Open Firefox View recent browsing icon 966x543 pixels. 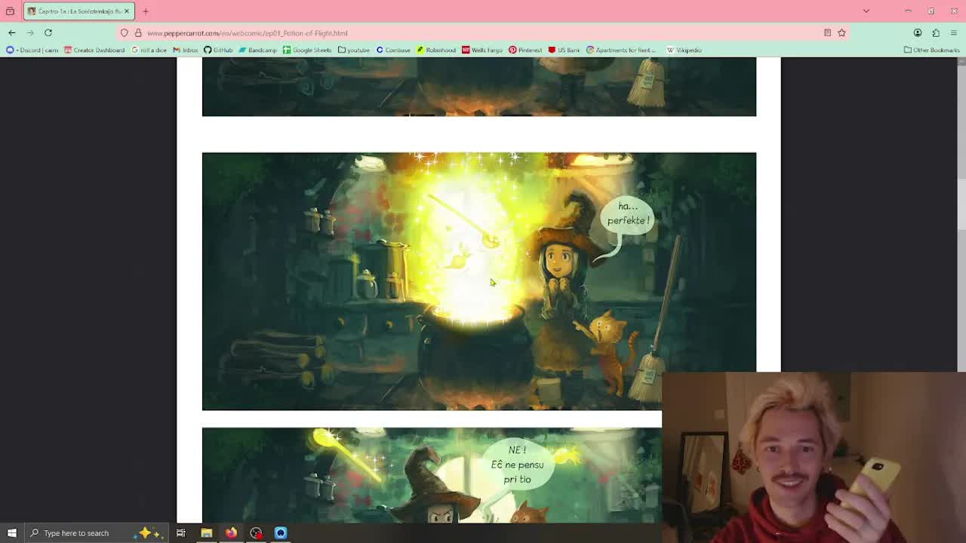(10, 11)
